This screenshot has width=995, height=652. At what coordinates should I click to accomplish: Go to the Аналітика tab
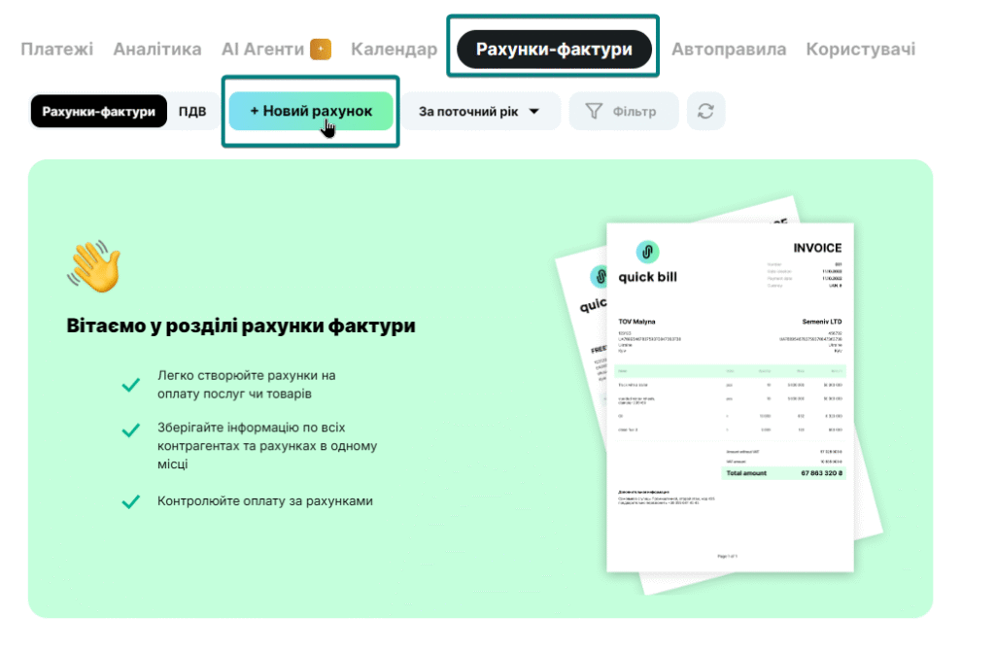tap(157, 49)
